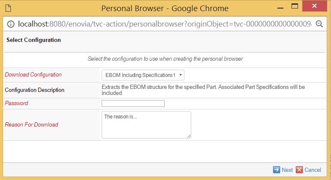Click the red X icon beside Cancel
The image size is (331, 180).
299,170
